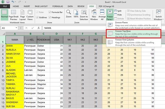Open the Page Layout workbook view
The image size is (165, 109).
tap(22, 15)
